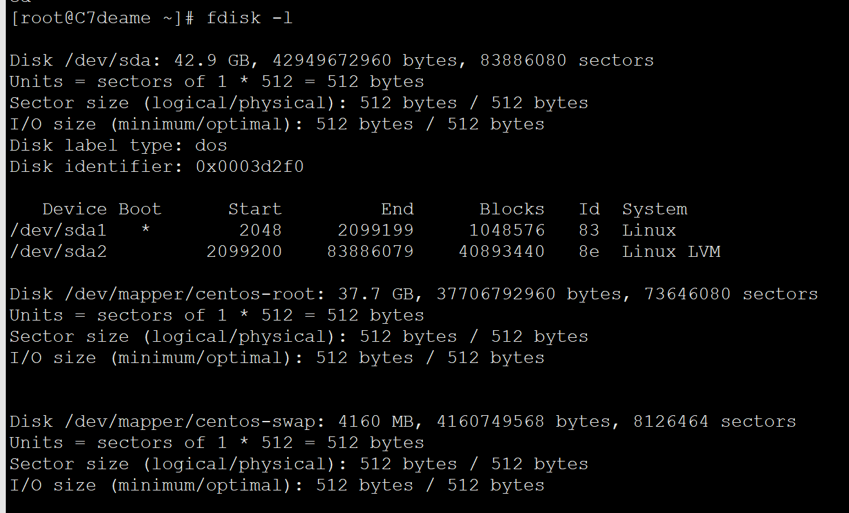This screenshot has height=513, width=849.
Task: Click the System column header
Action: click(655, 209)
